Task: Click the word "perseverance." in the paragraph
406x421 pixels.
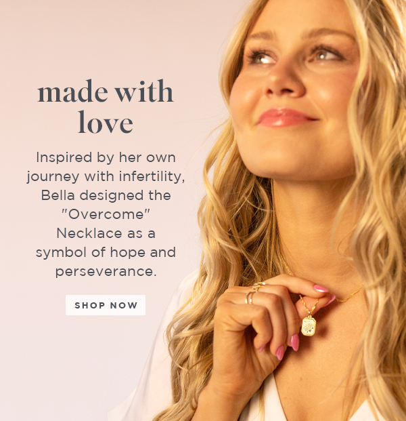Action: tap(106, 272)
